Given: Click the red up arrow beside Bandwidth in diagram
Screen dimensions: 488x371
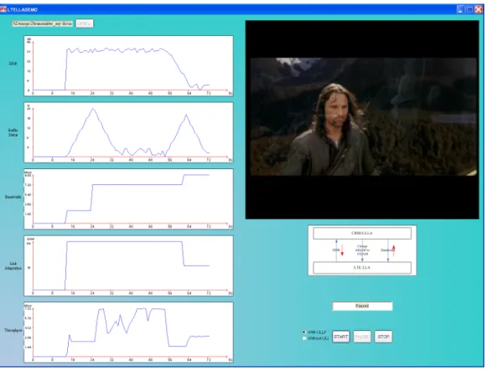Looking at the screenshot, I should tap(394, 250).
